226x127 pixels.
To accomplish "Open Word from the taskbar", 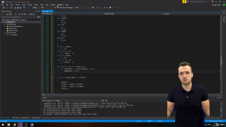I will (x=32, y=125).
